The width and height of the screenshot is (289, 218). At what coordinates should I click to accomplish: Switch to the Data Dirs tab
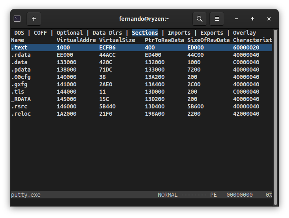tap(107, 33)
